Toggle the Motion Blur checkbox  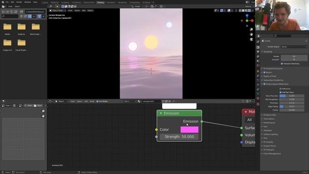click(265, 115)
